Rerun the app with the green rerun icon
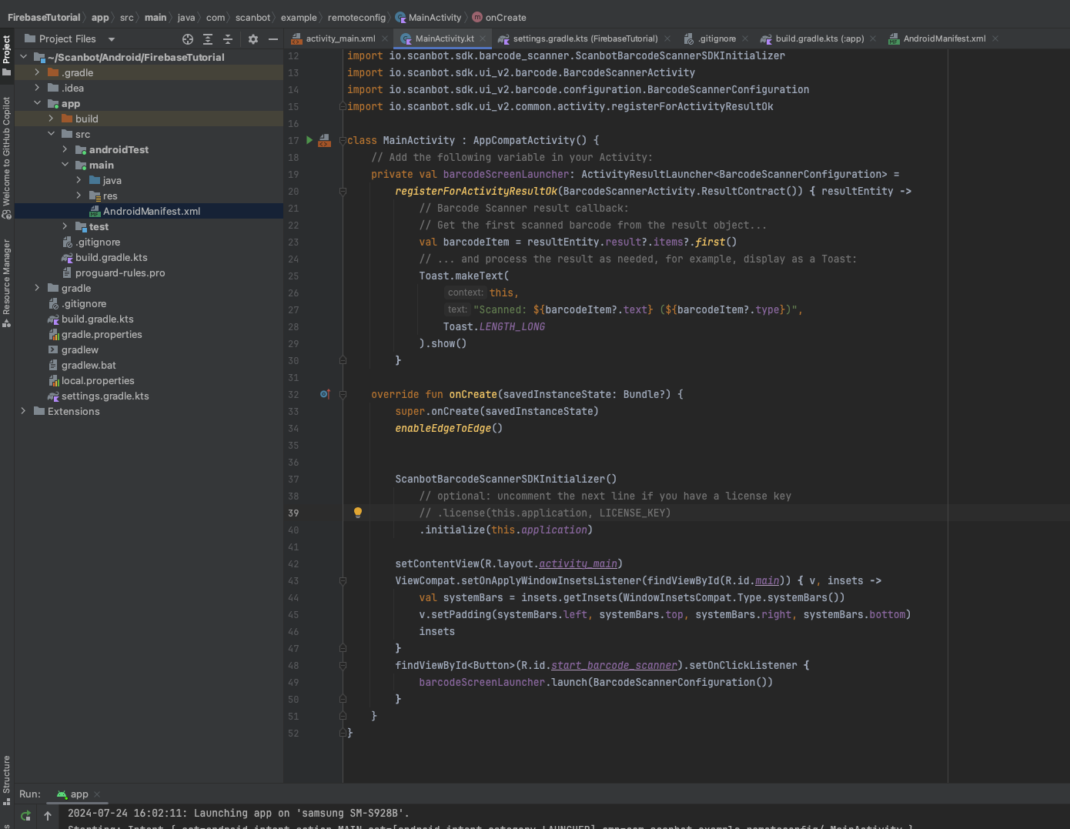Image resolution: width=1070 pixels, height=829 pixels. [25, 814]
